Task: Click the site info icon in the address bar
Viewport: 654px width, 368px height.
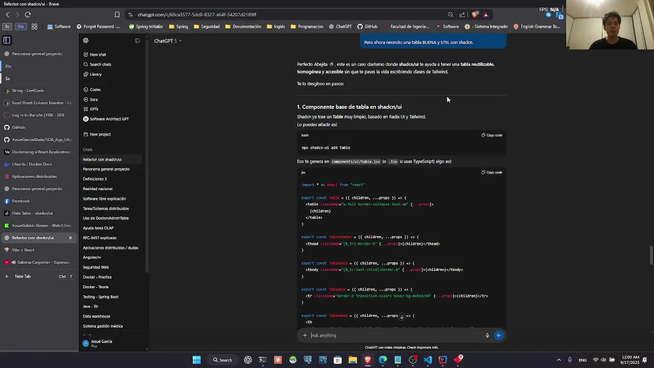Action: pyautogui.click(x=131, y=15)
